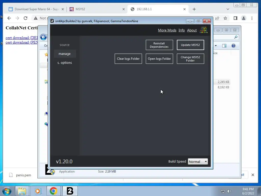Toggle the Explorer preview pane icon
Viewport: 261px width, 196px height.
(x=224, y=46)
